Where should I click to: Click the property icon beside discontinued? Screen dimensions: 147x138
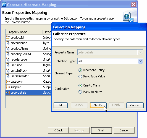click(x=8, y=43)
